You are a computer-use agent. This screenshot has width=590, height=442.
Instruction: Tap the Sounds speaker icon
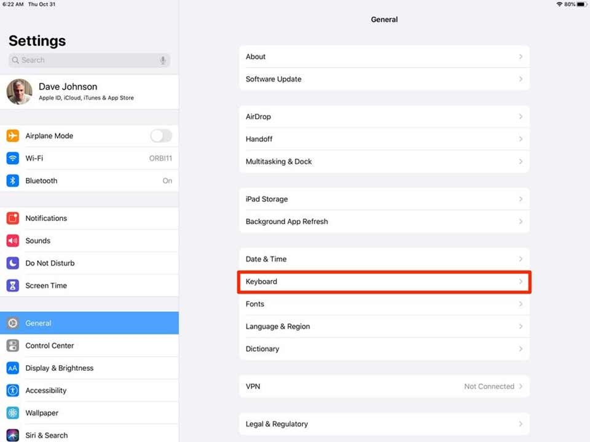[13, 241]
